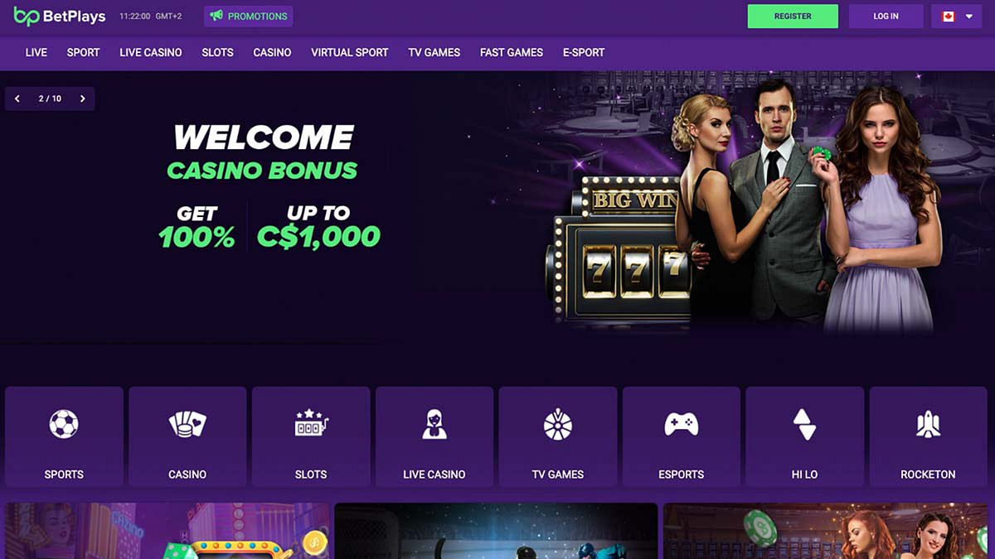Click the BetPlays logo
995x559 pixels.
click(x=60, y=16)
